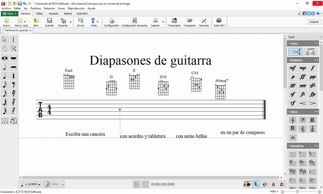
Task: Click the Comprar button
Action: pyautogui.click(x=314, y=22)
